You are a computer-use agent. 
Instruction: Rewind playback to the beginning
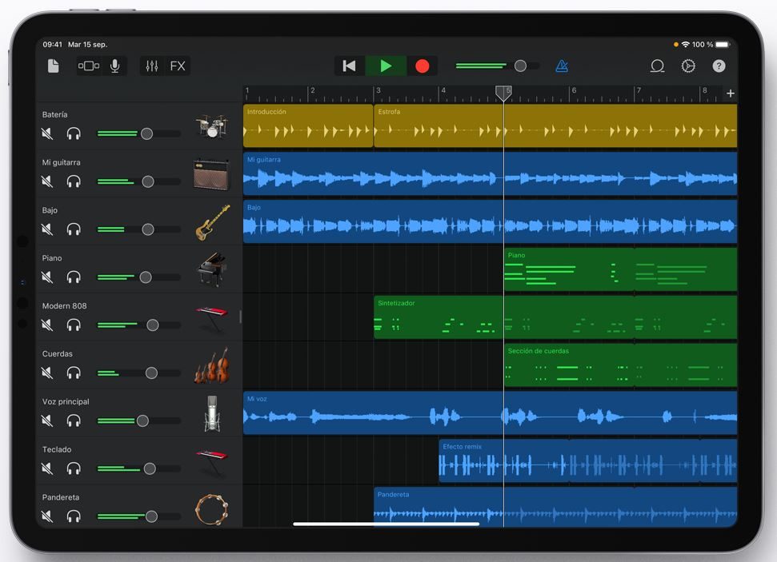point(350,66)
